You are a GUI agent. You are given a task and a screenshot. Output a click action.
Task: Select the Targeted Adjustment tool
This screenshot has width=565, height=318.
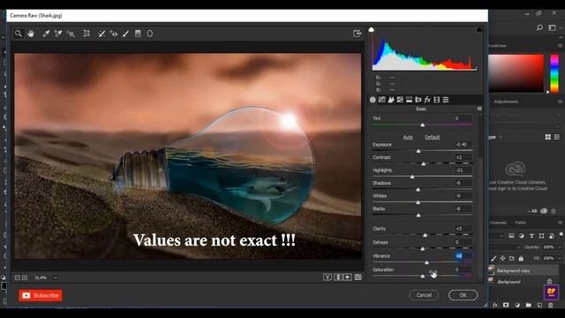coord(71,34)
